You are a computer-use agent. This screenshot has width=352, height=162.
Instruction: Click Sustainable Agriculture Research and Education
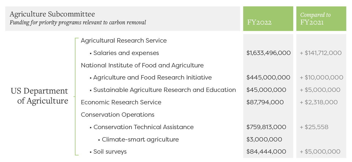(x=163, y=90)
